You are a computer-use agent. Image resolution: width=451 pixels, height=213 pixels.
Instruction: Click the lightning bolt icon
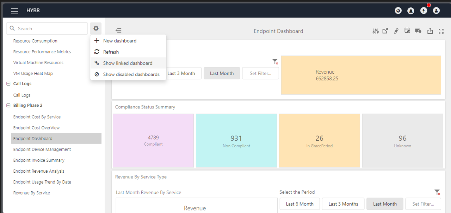tap(424, 11)
